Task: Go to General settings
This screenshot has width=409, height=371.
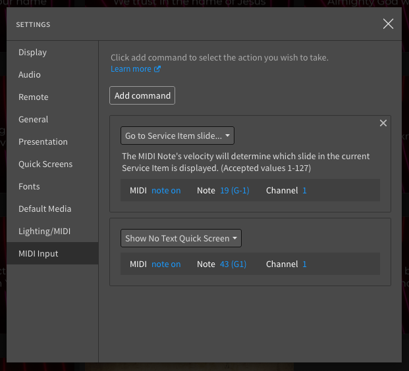Action: coord(34,120)
